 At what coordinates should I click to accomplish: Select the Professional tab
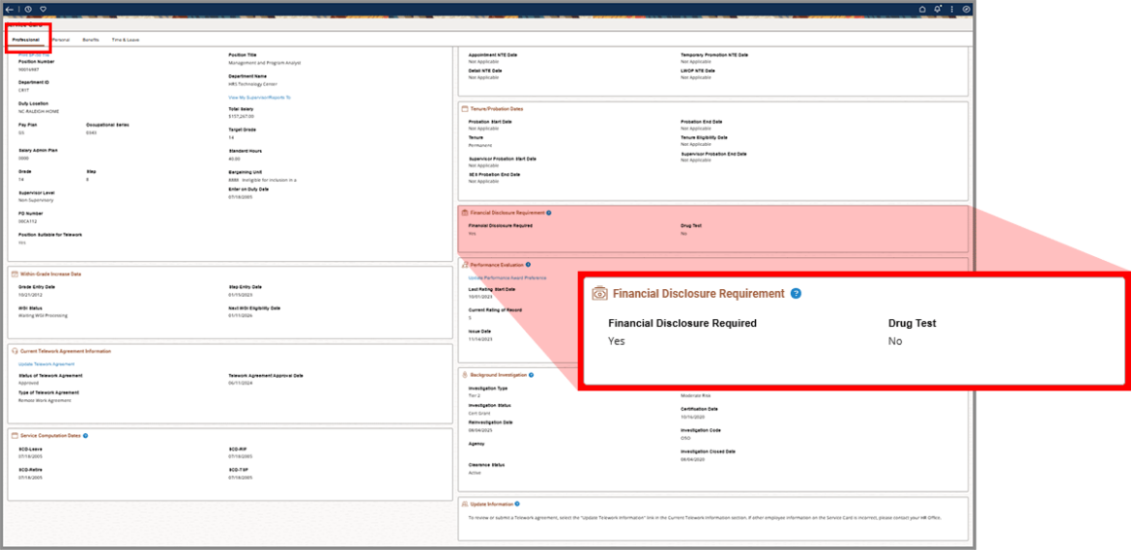26,40
